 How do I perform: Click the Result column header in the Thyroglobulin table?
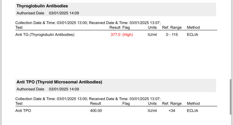pos(115,27)
